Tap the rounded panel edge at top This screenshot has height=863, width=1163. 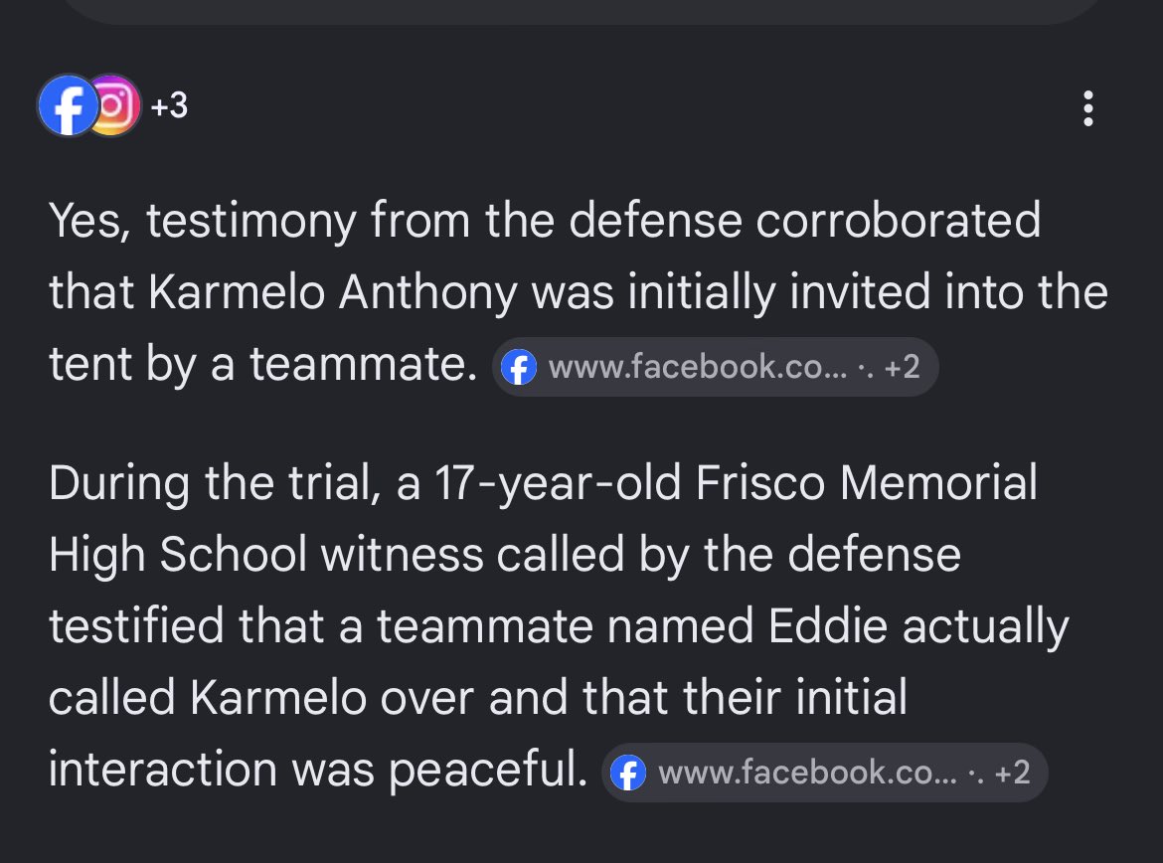click(x=581, y=12)
